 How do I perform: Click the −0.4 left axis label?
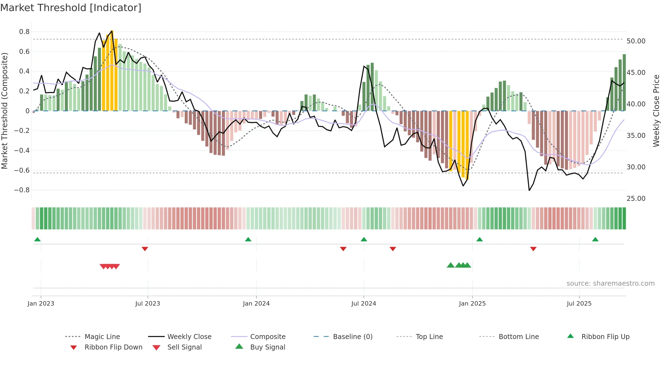(22, 151)
